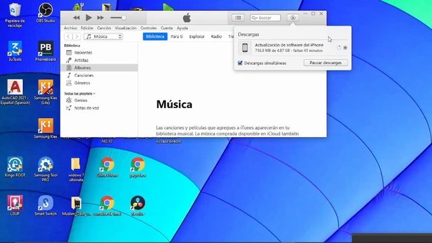Click the Buscar search field
The height and width of the screenshot is (243, 432).
265,18
